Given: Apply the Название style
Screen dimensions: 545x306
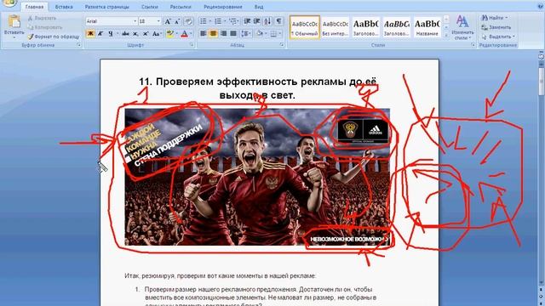Looking at the screenshot, I should click(427, 27).
